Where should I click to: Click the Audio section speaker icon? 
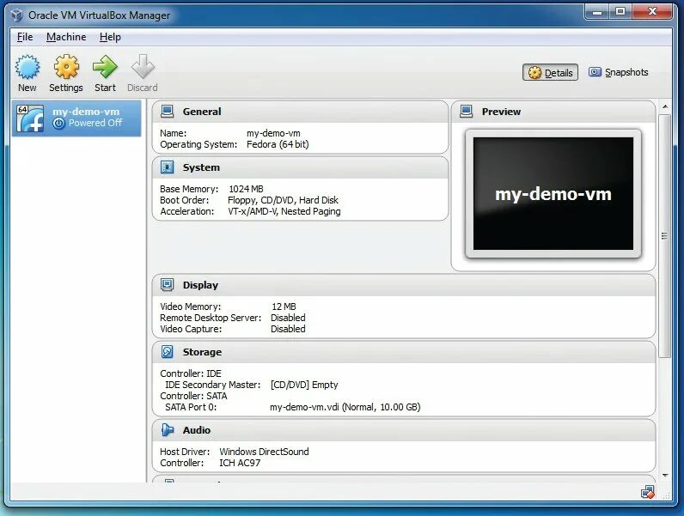[168, 429]
